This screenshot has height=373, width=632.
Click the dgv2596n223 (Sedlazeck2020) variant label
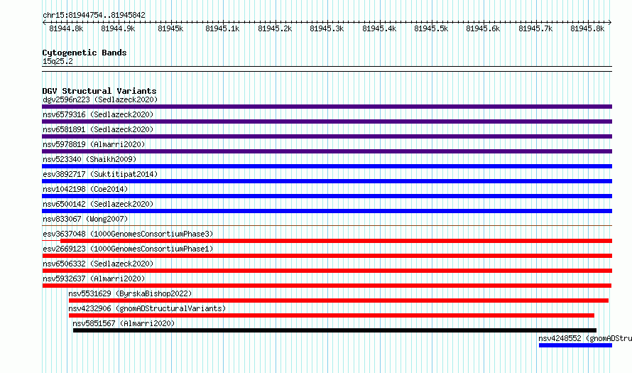tap(100, 99)
